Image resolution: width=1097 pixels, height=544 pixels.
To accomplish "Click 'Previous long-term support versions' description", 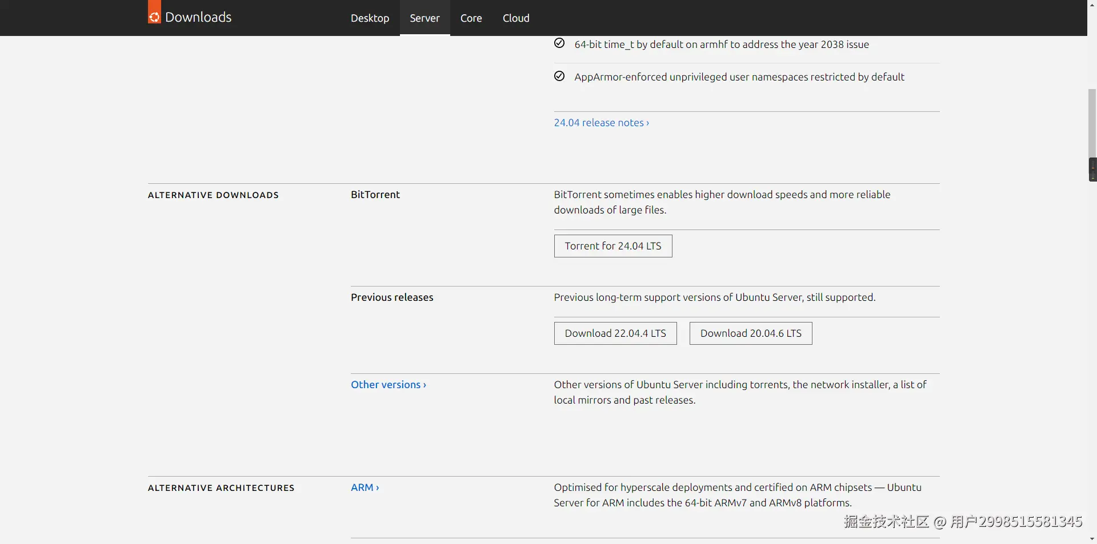I will click(x=715, y=297).
